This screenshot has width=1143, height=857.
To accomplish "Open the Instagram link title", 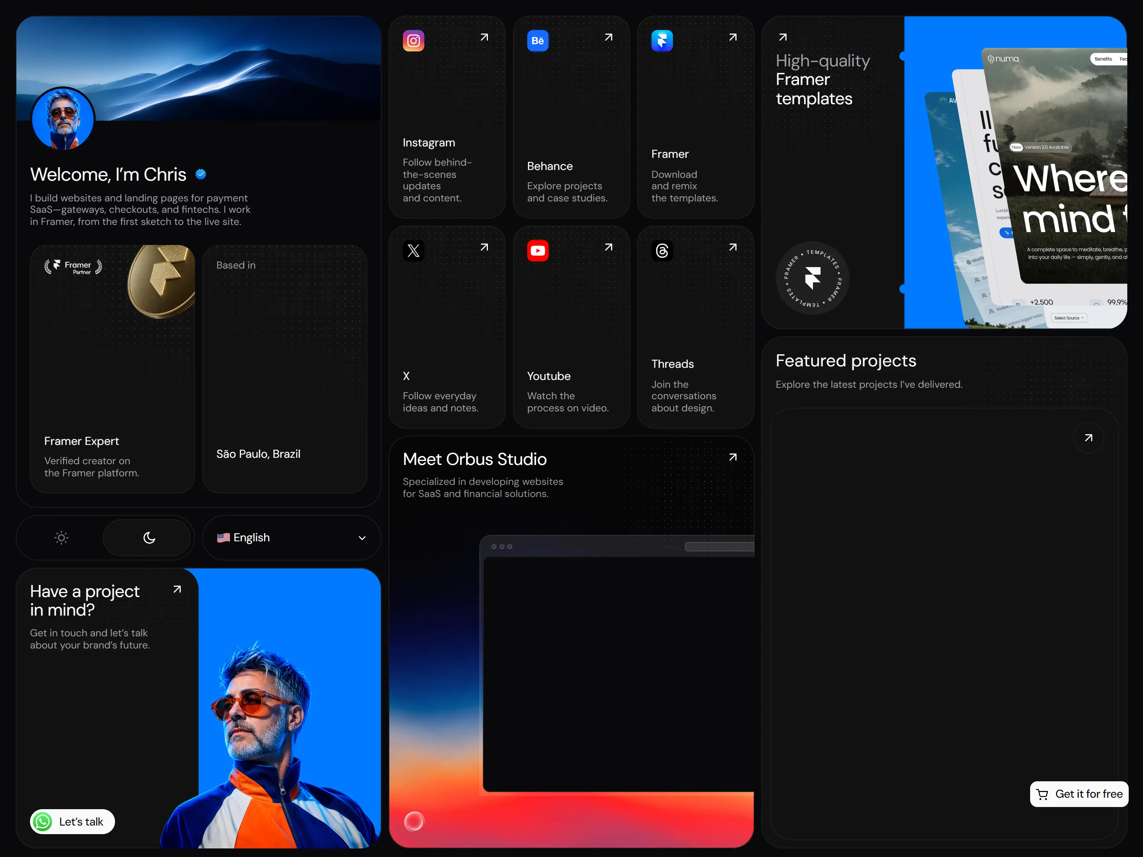I will point(429,142).
